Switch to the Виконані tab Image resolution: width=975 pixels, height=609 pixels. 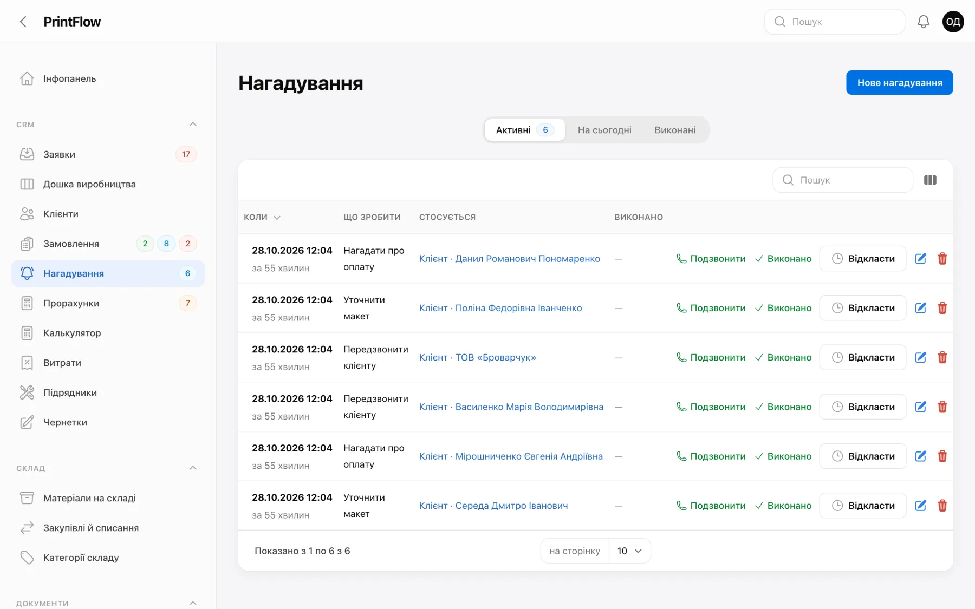pos(675,130)
